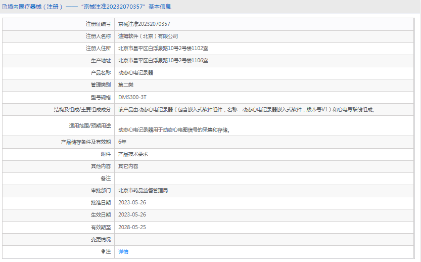
Task: Click the 有效期至 row label
Action: [x=101, y=228]
